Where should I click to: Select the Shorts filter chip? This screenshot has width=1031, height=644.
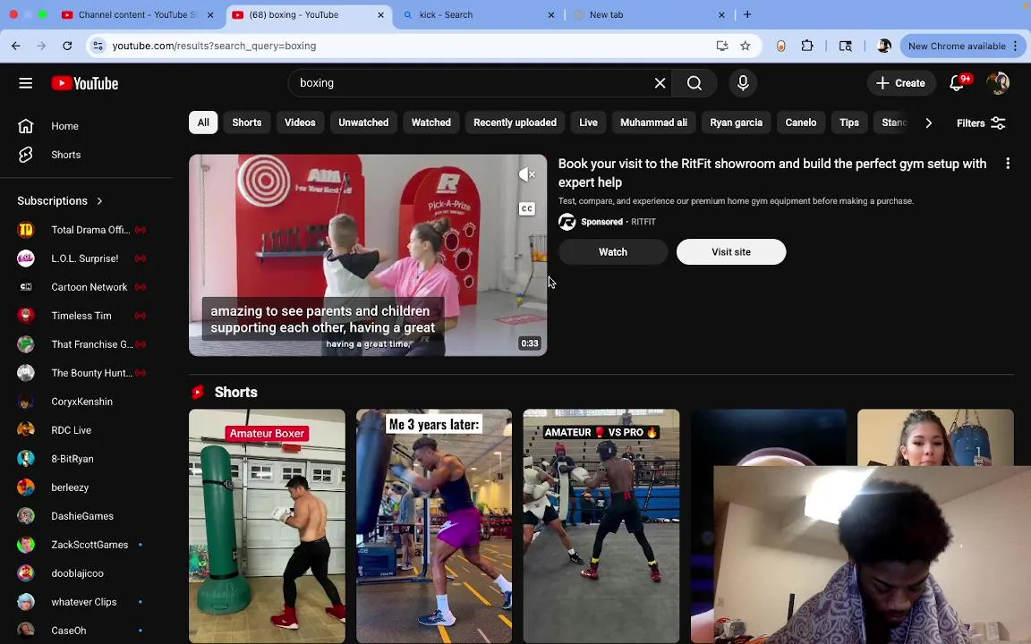[x=247, y=123]
